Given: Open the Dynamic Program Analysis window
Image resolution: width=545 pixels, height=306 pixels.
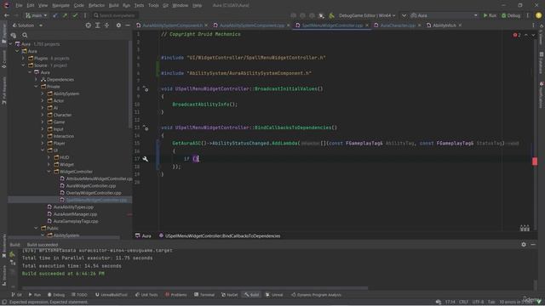Looking at the screenshot, I should [316, 295].
